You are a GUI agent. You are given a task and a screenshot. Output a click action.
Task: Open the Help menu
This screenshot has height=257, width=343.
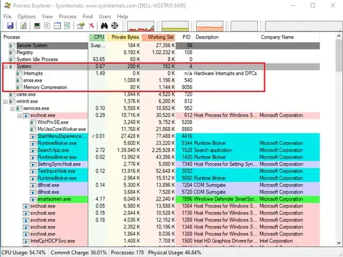[x=123, y=16]
